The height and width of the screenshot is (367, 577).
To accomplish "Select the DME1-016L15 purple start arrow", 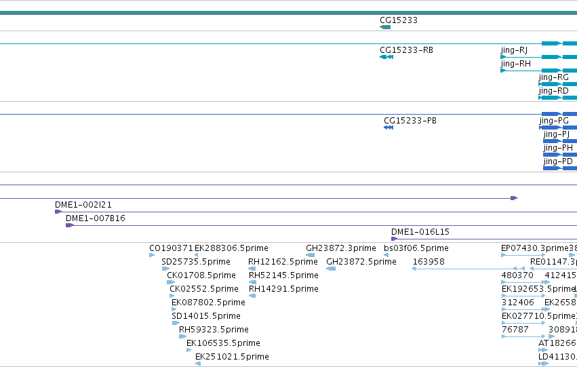I will tap(394, 239).
